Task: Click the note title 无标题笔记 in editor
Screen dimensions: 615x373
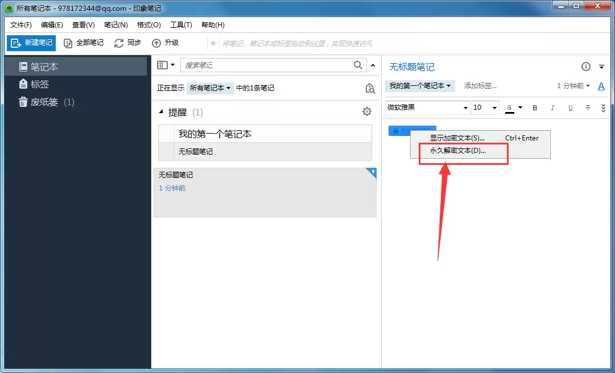Action: pos(412,67)
